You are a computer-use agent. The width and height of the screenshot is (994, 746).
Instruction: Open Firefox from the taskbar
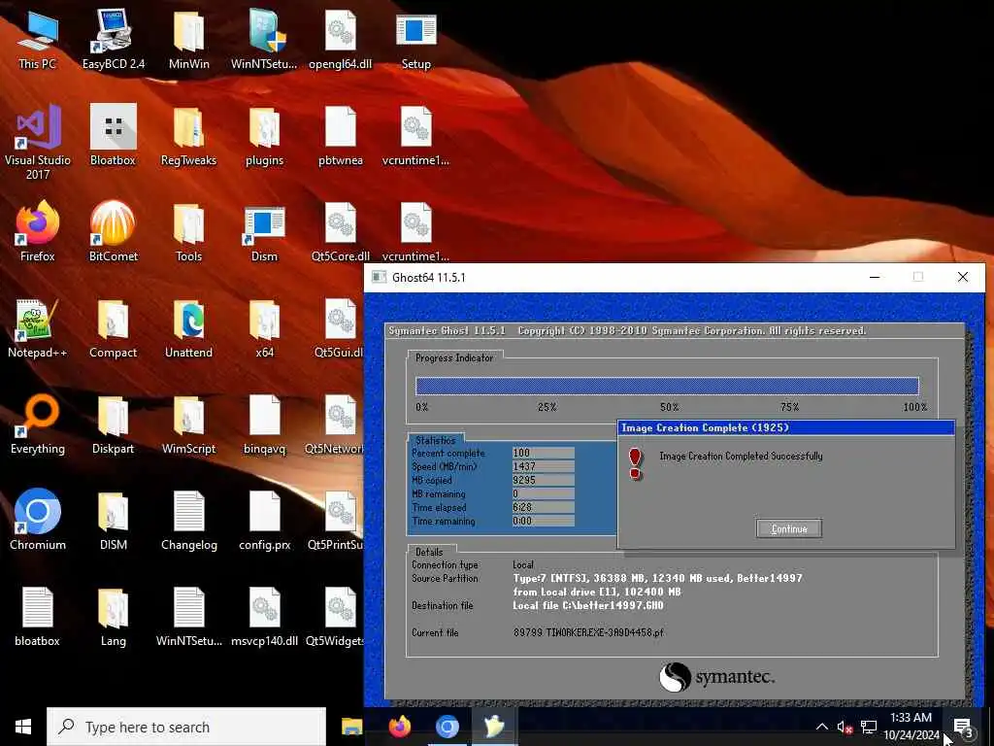(399, 727)
